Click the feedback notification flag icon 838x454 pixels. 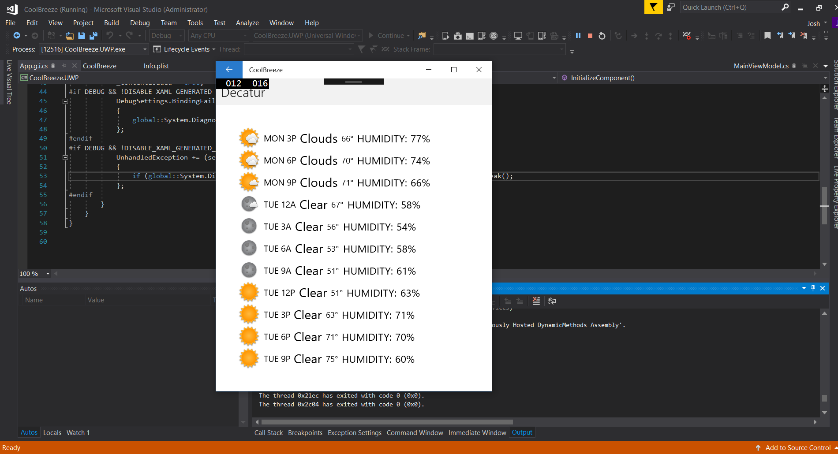(653, 7)
